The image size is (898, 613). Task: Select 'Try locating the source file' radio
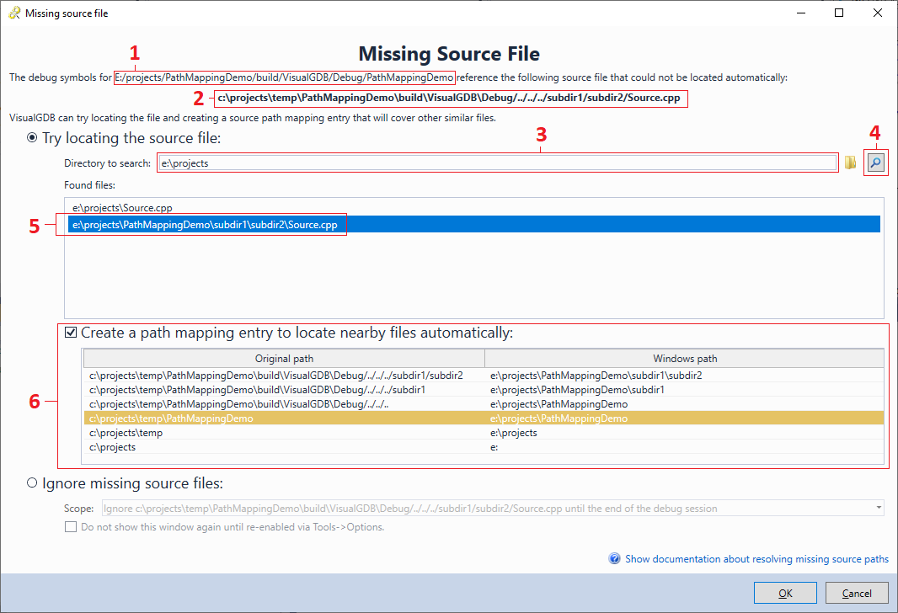32,138
